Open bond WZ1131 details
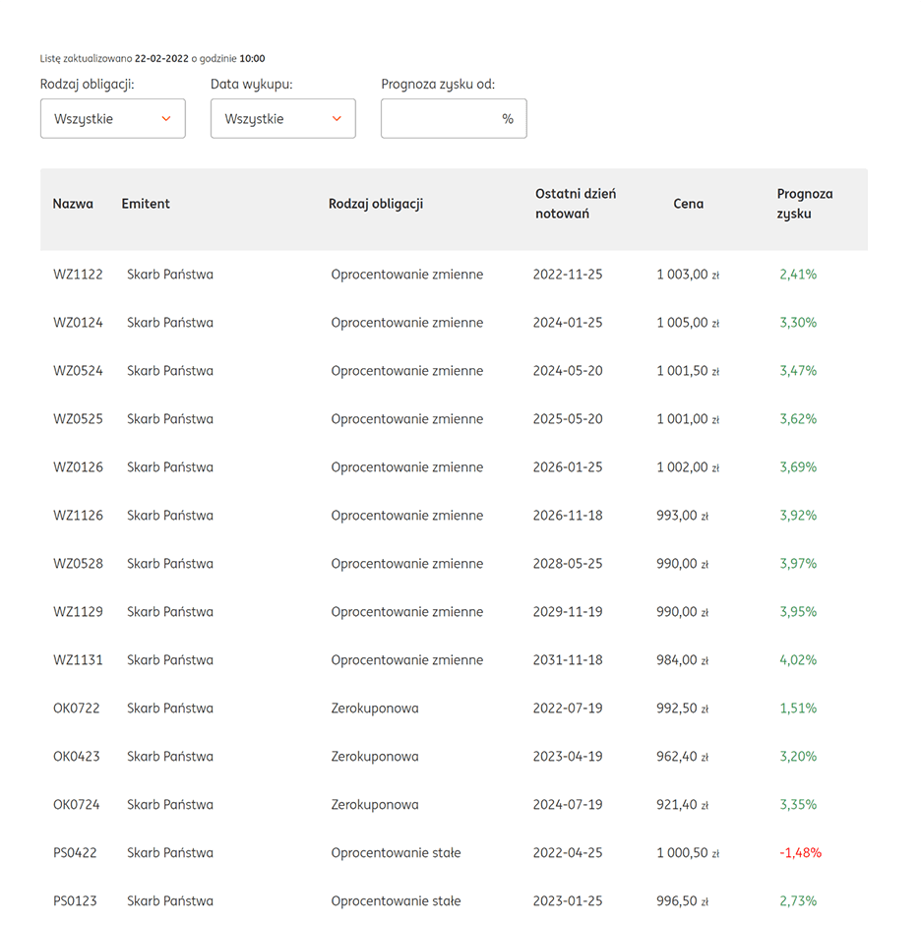Viewport: 921px width, 926px height. (x=78, y=660)
